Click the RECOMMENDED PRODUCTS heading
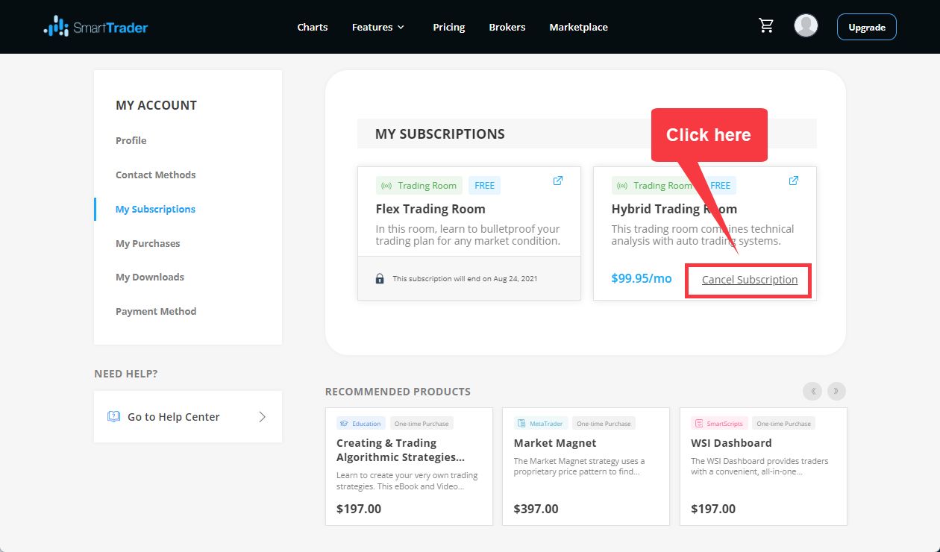The width and height of the screenshot is (940, 552). (x=398, y=392)
